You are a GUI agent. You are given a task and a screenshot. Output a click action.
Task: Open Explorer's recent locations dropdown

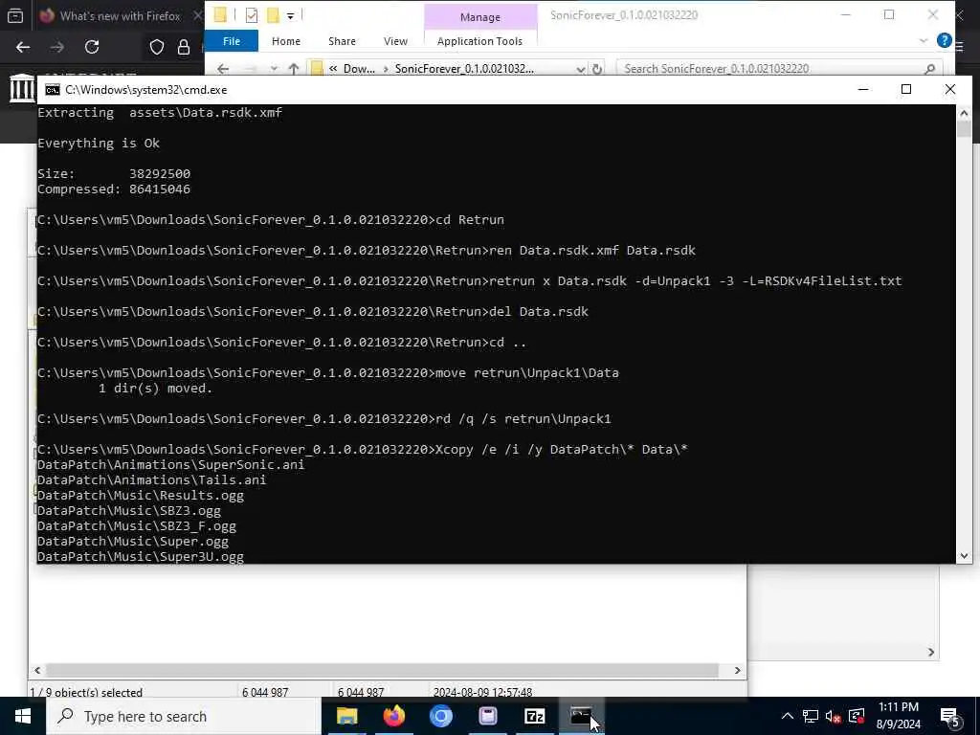274,69
